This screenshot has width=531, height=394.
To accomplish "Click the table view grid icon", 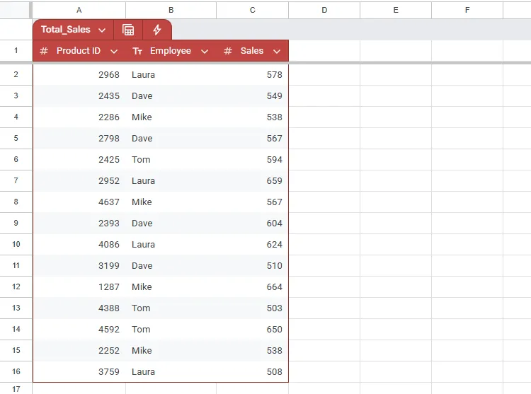I will (x=128, y=30).
